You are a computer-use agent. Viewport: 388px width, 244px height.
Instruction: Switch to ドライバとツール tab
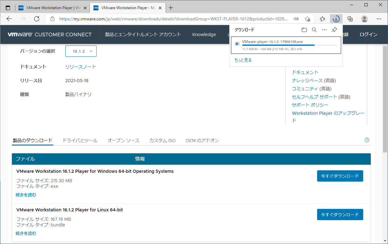click(80, 141)
